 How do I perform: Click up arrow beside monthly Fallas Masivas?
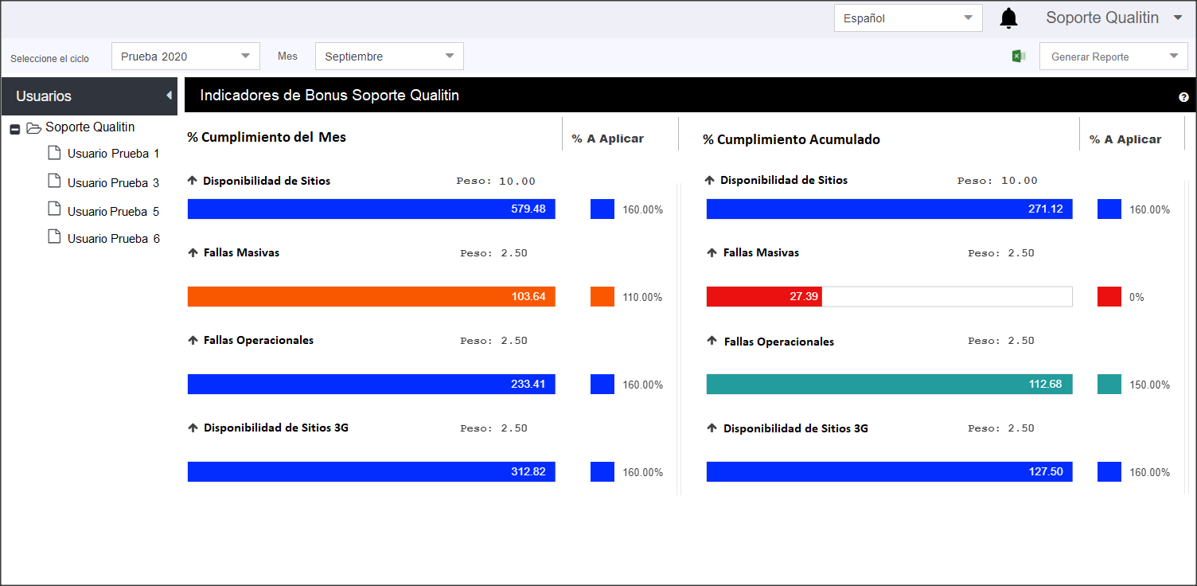(193, 252)
